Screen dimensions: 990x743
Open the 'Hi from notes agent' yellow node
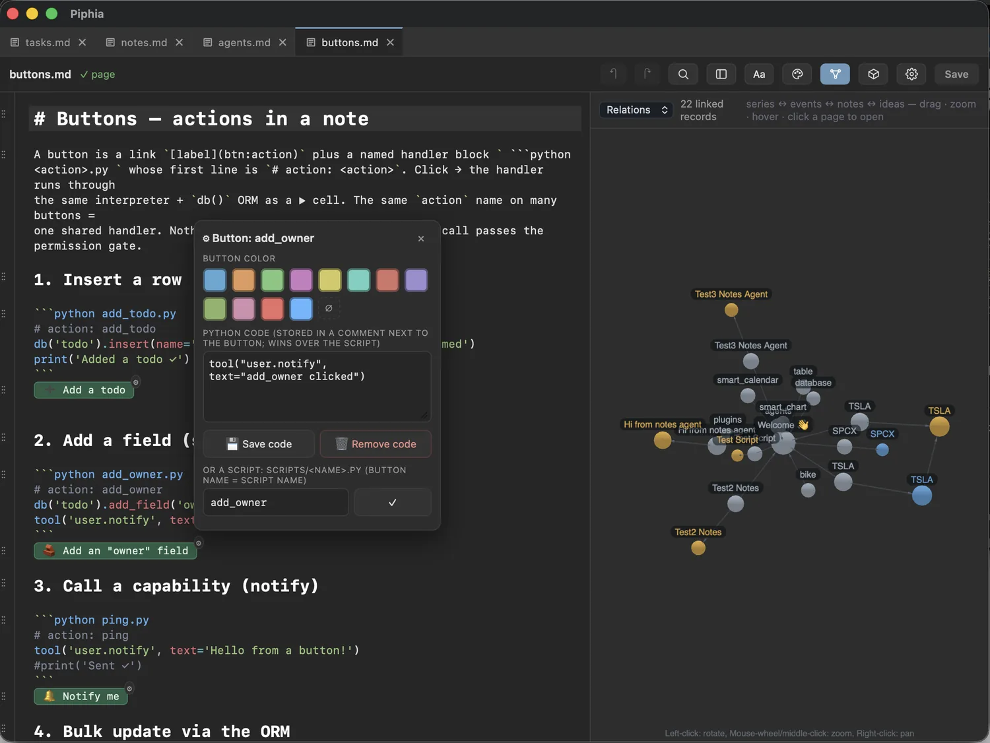point(663,440)
